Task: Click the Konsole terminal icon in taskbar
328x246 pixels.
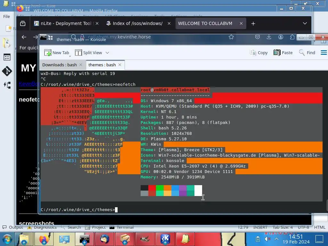Action: point(84,239)
